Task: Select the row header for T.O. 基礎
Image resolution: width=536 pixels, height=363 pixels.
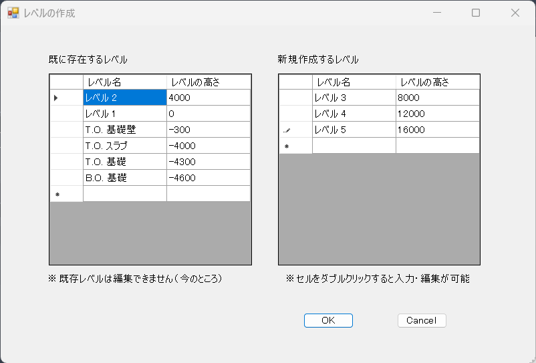Action: [65, 162]
